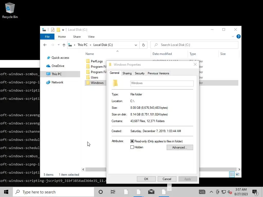The width and height of the screenshot is (263, 197).
Task: Open the Mail envelope taskbar icon
Action: coord(151,192)
